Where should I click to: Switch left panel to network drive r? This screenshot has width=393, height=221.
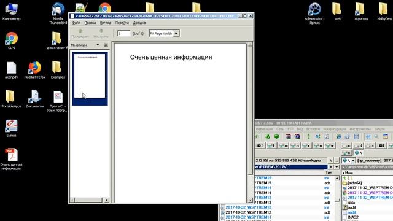(x=306, y=145)
